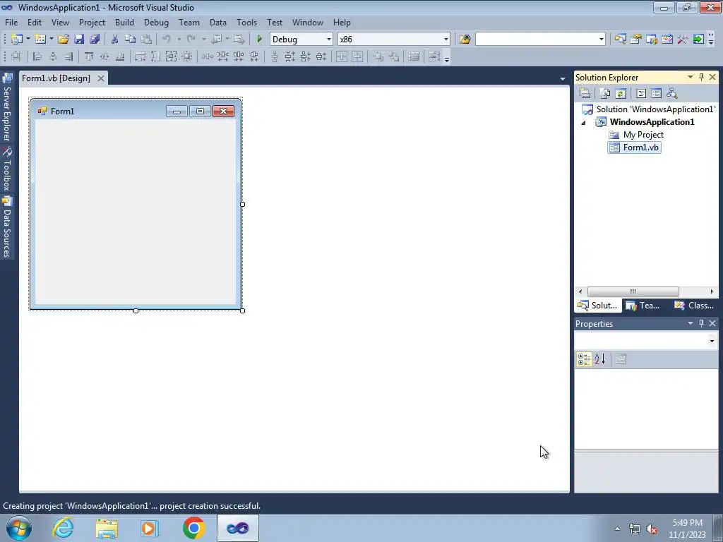Close the Form1.vb [Design] tab
Screen dimensions: 723x542
point(100,78)
